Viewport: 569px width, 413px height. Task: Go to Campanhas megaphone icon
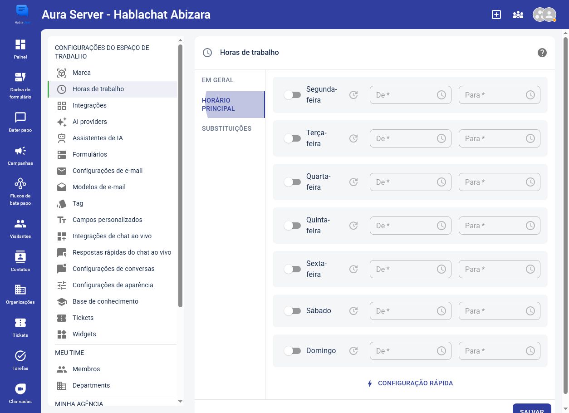coord(20,151)
